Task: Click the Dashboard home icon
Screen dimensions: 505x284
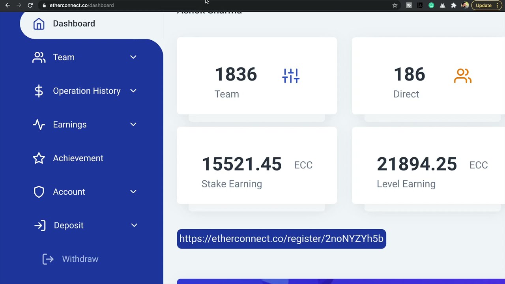Action: pos(39,24)
